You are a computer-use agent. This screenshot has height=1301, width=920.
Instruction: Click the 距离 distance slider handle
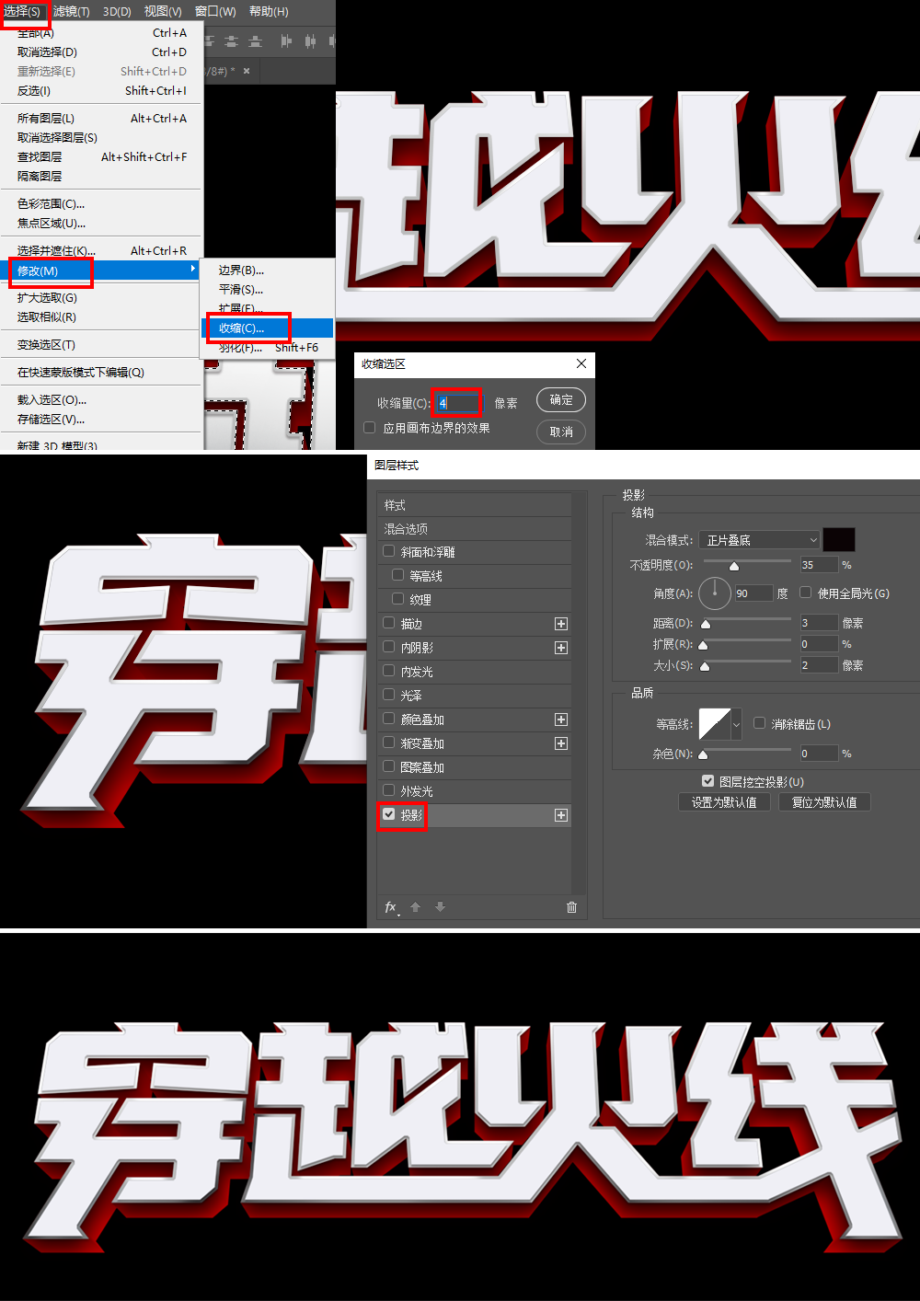[706, 624]
